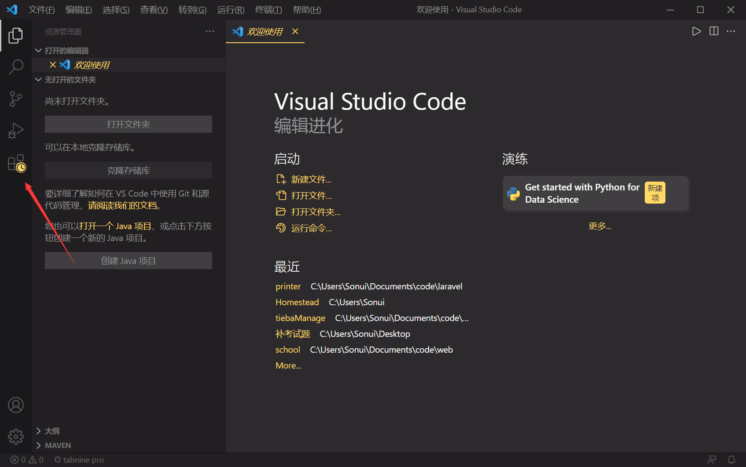Open the Source Control view icon
The image size is (746, 467).
coord(16,99)
